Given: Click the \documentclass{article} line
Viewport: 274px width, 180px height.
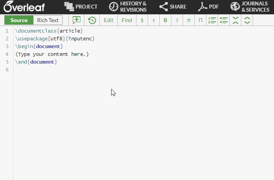Looking at the screenshot, I should (49, 31).
